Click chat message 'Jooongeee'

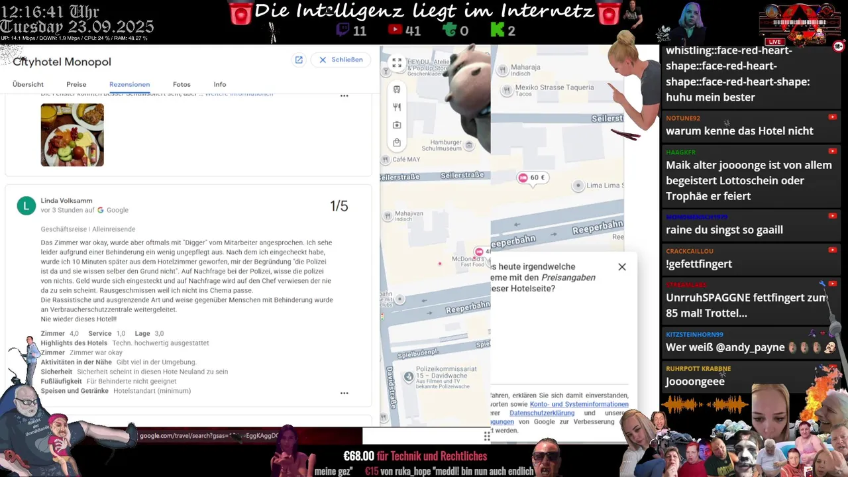pos(695,382)
